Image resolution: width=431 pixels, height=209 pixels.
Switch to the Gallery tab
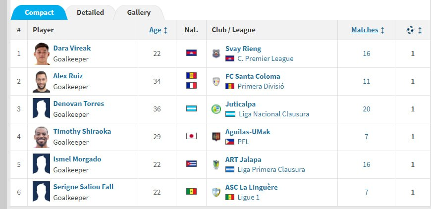tap(139, 13)
